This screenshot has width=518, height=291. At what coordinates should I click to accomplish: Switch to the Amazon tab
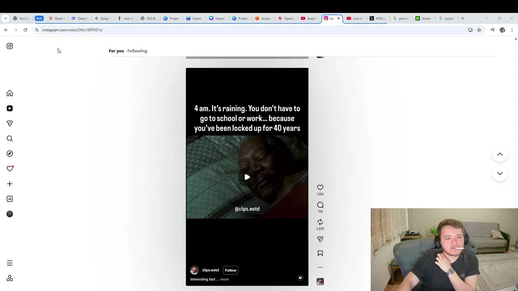click(263, 18)
